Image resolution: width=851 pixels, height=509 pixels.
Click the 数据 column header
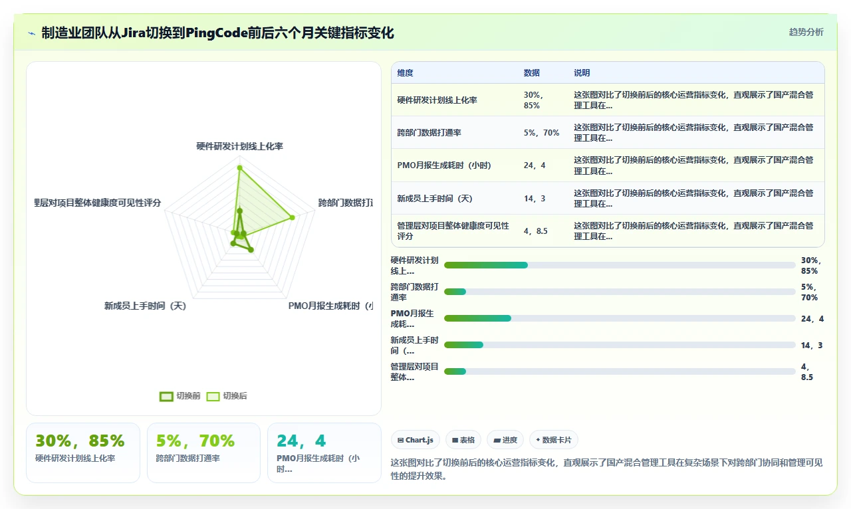click(x=532, y=73)
